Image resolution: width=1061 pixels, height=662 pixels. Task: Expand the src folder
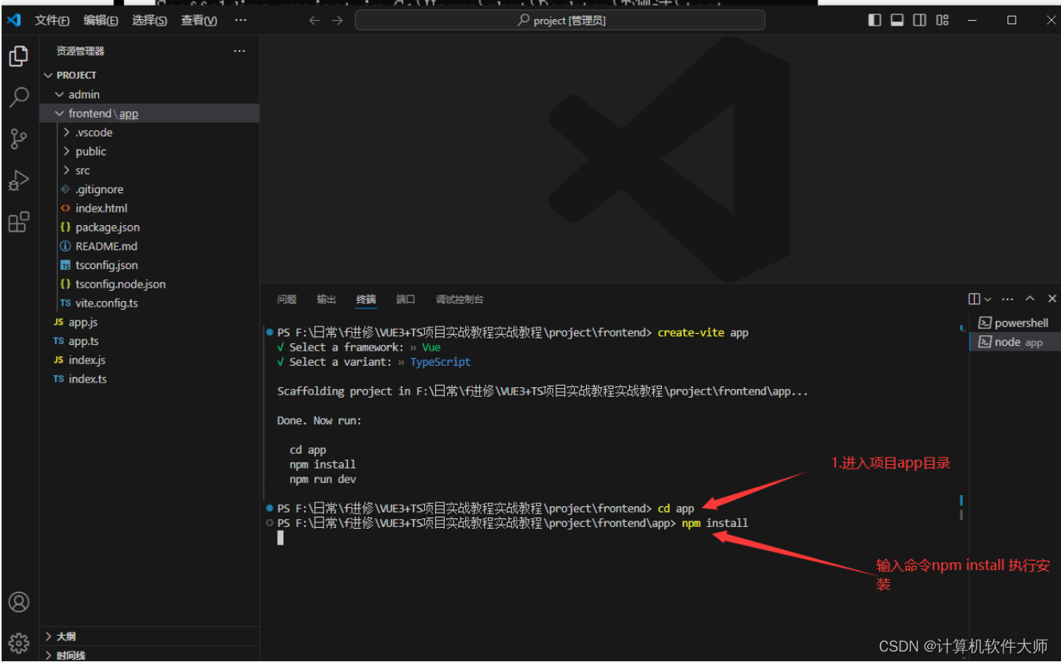click(149, 170)
